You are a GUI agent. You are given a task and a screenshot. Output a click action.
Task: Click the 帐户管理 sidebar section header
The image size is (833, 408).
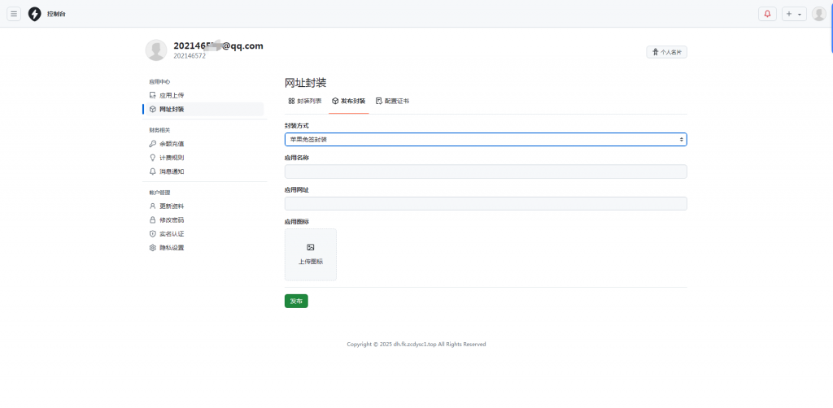[159, 193]
